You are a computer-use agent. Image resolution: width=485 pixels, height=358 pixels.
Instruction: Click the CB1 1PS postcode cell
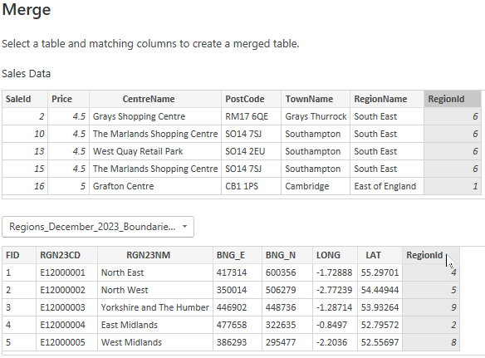251,186
